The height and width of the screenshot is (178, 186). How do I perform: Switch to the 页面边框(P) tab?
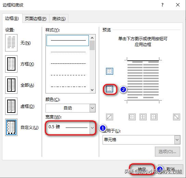pyautogui.click(x=36, y=18)
